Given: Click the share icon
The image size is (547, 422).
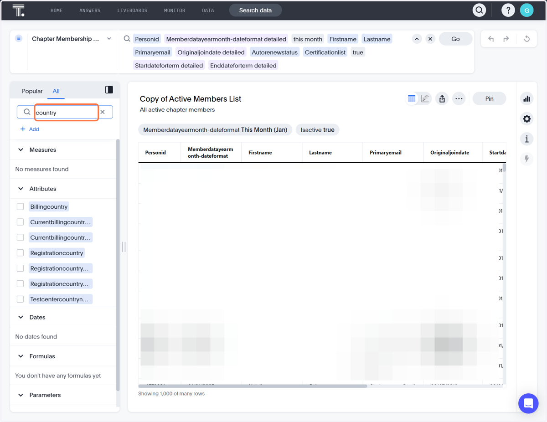Looking at the screenshot, I should pyautogui.click(x=442, y=98).
